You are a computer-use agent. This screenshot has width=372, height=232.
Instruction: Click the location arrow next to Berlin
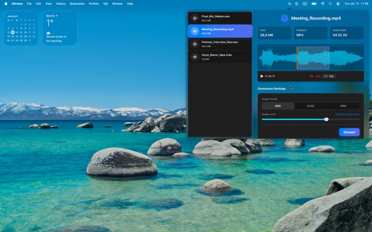(57, 16)
